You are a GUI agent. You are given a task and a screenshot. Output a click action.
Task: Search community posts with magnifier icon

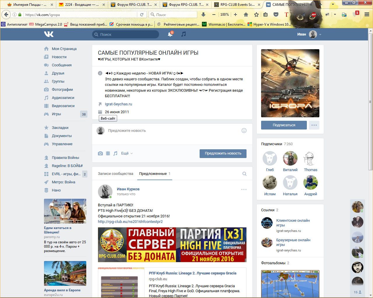(x=244, y=174)
